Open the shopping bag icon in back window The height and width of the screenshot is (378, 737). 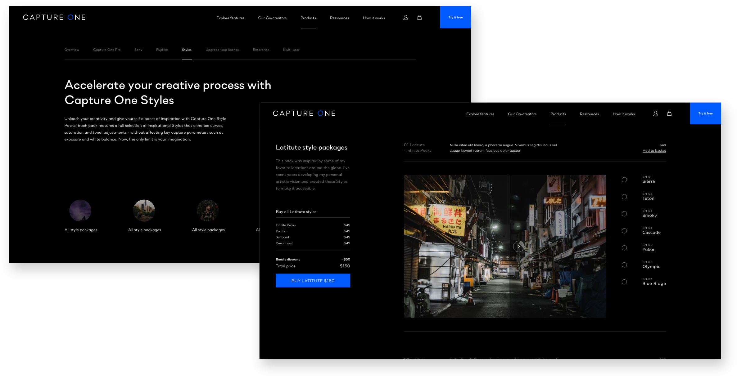(419, 17)
